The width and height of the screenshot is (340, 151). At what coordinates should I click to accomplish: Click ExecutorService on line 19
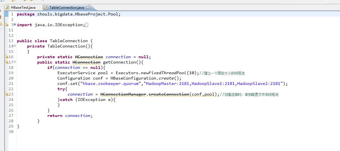pos(76,73)
